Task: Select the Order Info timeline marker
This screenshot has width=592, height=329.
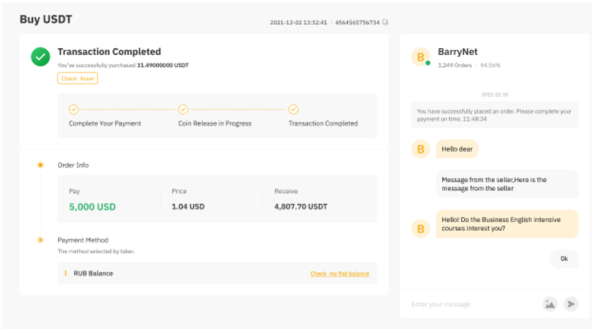Action: pyautogui.click(x=41, y=164)
